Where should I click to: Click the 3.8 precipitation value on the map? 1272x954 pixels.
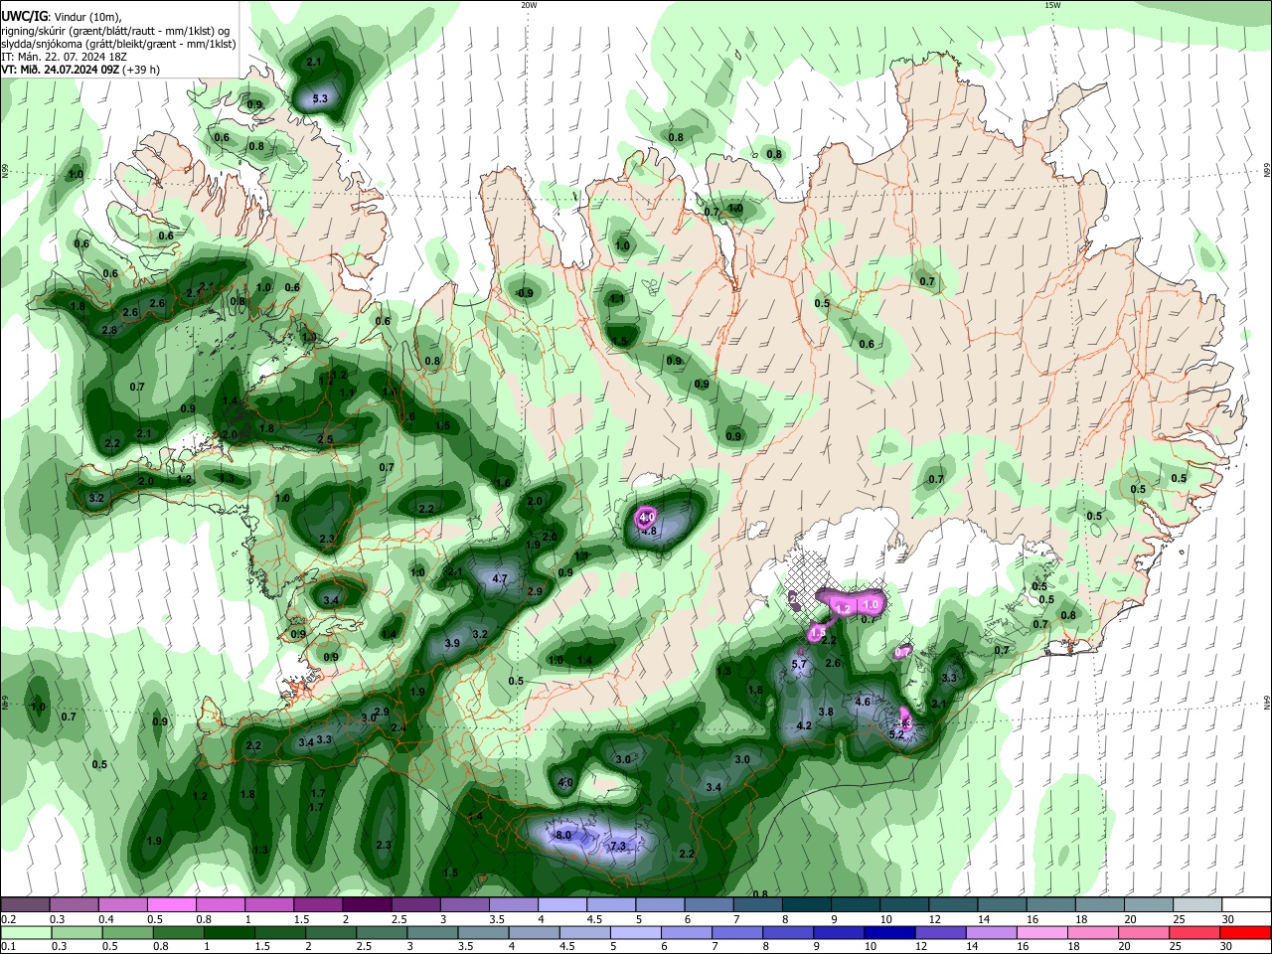point(826,712)
